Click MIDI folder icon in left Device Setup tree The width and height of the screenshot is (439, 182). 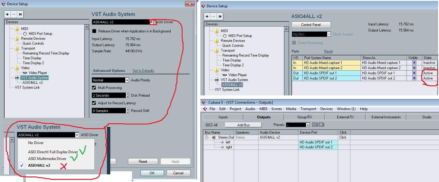click(17, 29)
